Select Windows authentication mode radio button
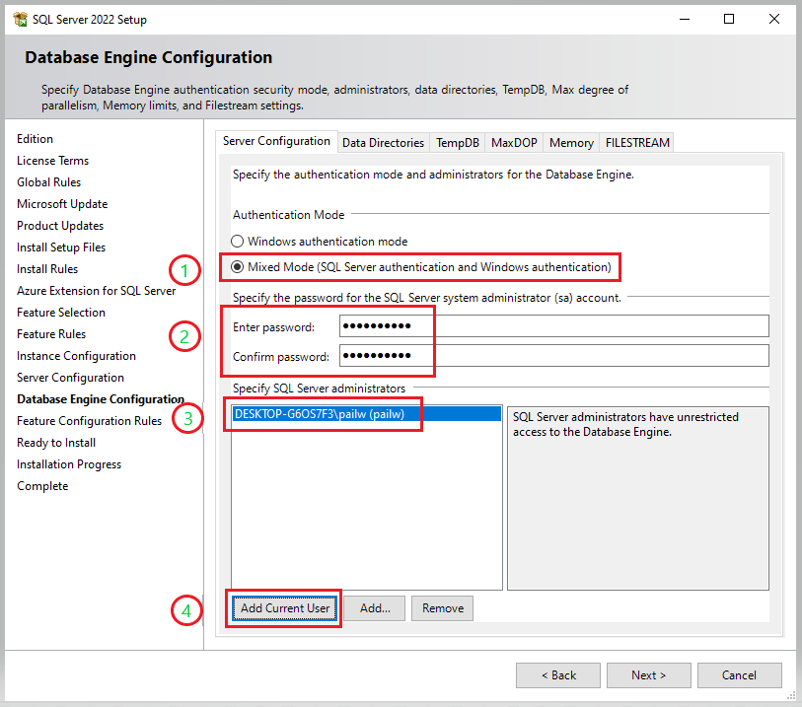This screenshot has width=802, height=707. [237, 242]
